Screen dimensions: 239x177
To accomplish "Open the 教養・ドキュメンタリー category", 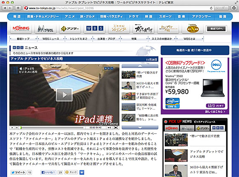I will [x=43, y=16].
